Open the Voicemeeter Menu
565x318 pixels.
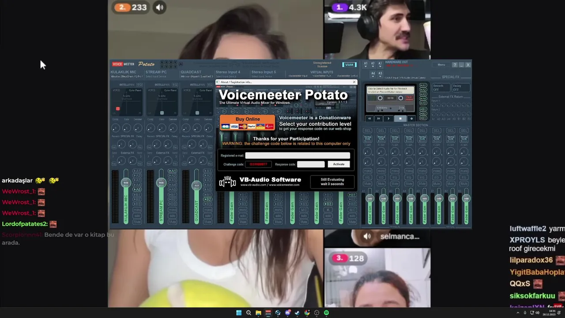pyautogui.click(x=441, y=65)
